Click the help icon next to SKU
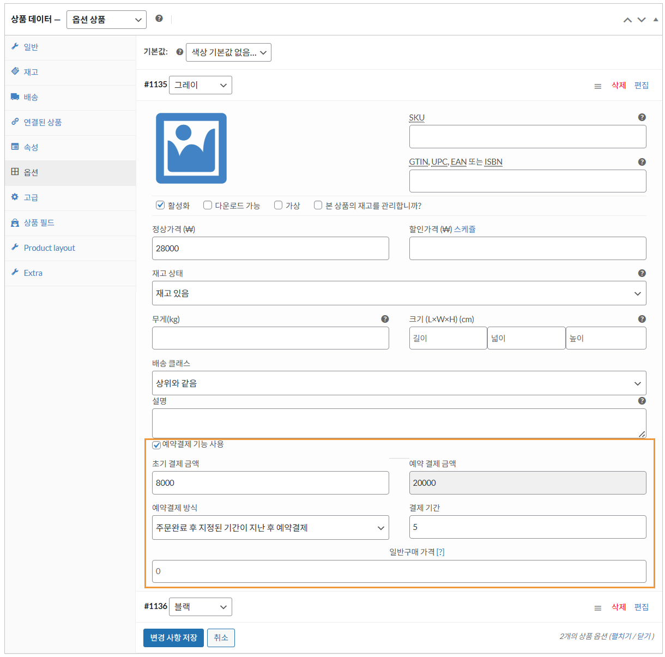The width and height of the screenshot is (665, 657). point(642,117)
